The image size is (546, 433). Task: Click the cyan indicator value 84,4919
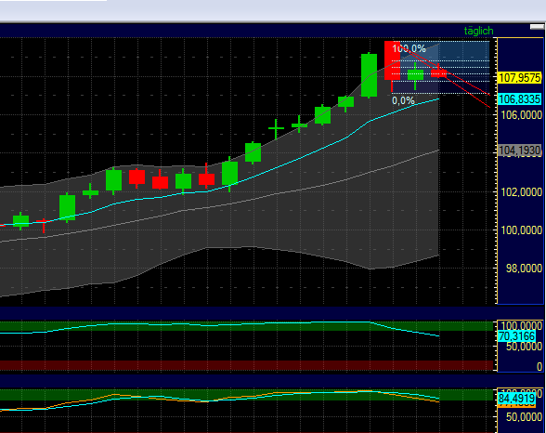pos(516,399)
